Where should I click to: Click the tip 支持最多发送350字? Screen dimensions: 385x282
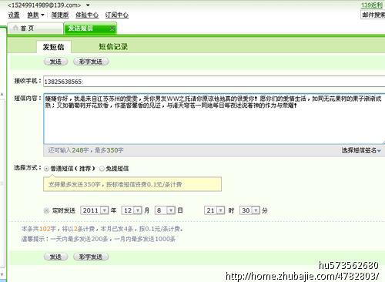tap(132, 184)
